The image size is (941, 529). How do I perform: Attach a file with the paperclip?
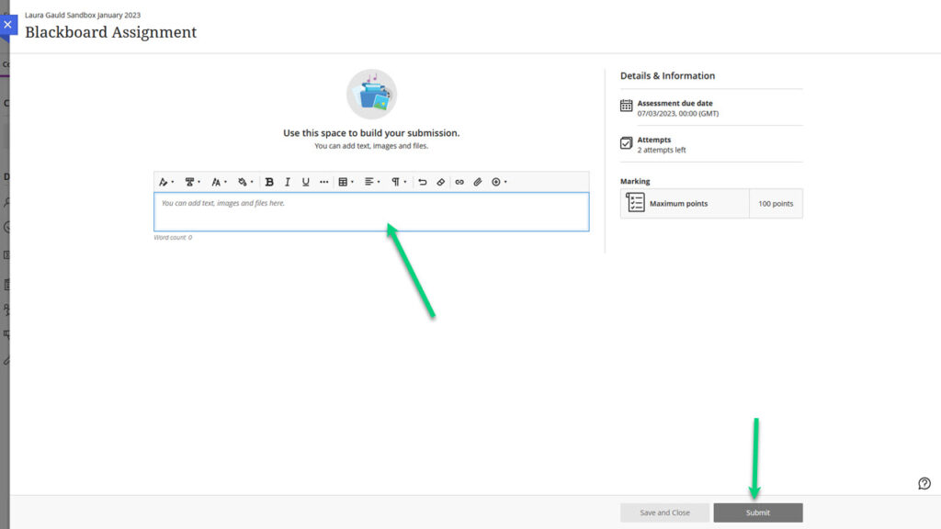tap(478, 182)
